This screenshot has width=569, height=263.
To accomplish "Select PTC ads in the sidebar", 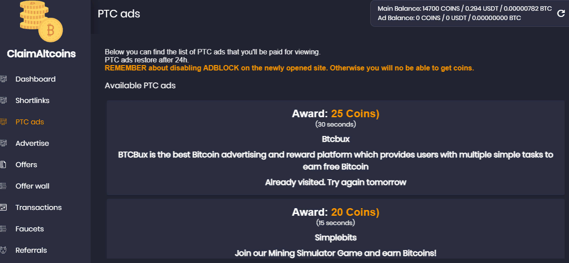I will [x=29, y=122].
